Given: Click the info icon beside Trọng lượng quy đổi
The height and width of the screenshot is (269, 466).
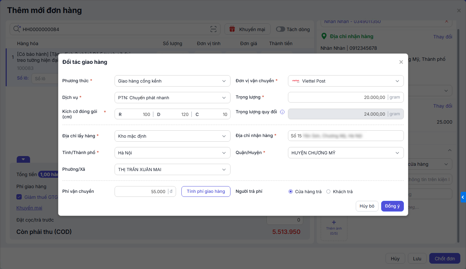Looking at the screenshot, I should pos(282,112).
